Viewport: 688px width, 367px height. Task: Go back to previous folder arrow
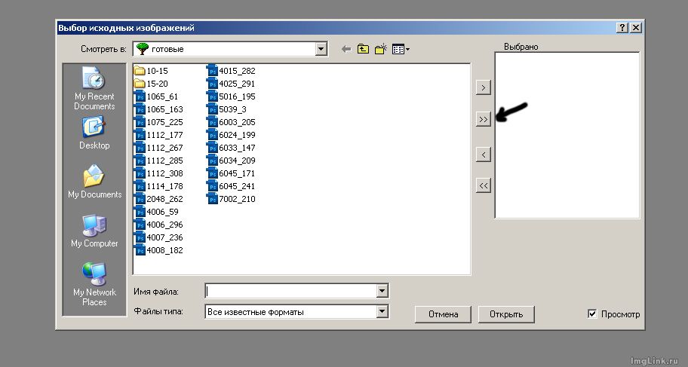[x=346, y=49]
